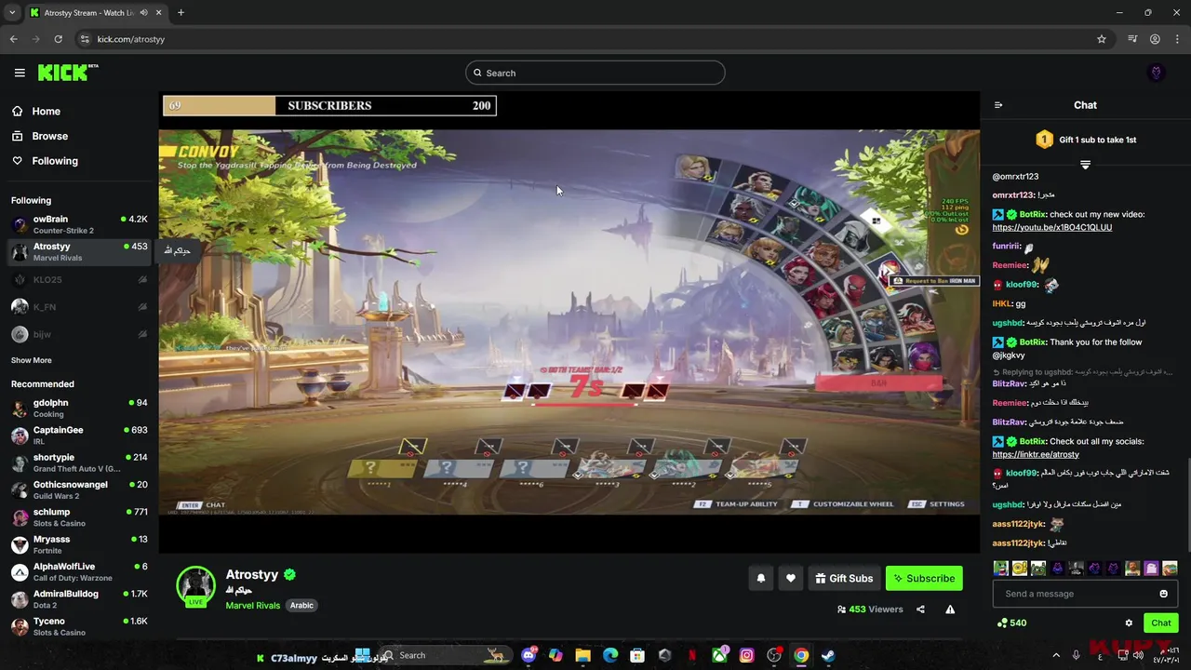1191x670 pixels.
Task: Click the first Pepe emote in quick row
Action: 1000,568
